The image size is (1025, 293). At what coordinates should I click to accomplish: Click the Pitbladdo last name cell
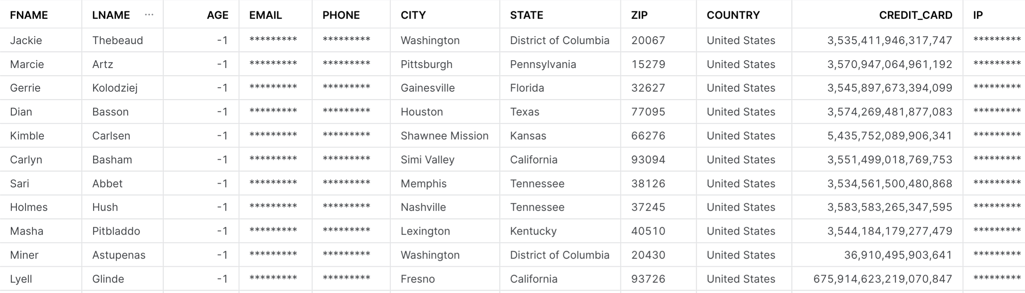pyautogui.click(x=116, y=231)
